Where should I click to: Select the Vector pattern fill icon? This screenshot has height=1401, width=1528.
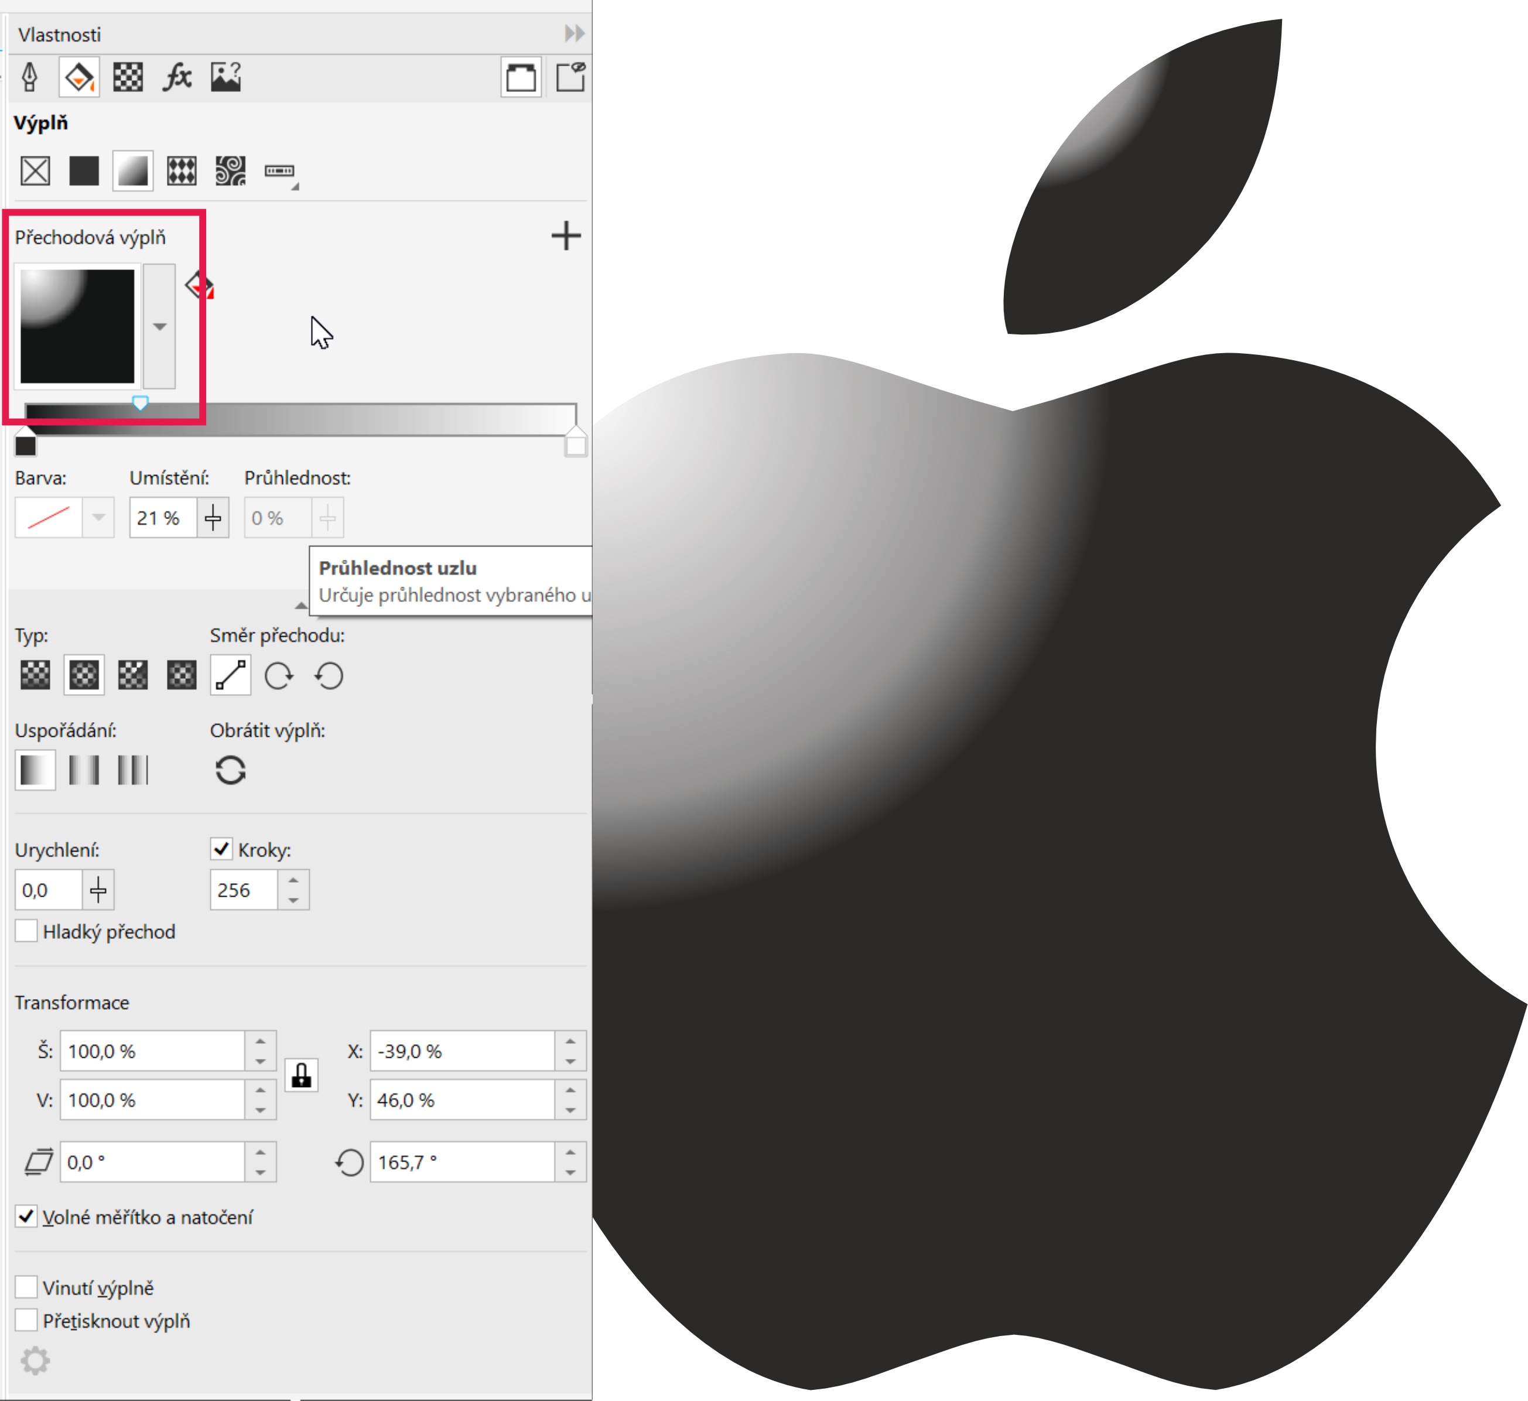[181, 170]
